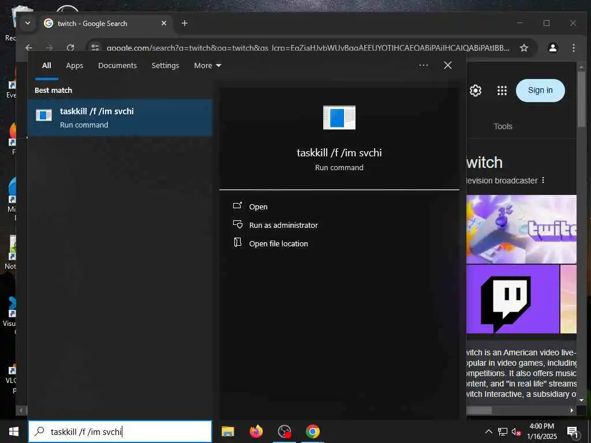Click the Open file location icon
The width and height of the screenshot is (591, 443).
click(x=237, y=242)
